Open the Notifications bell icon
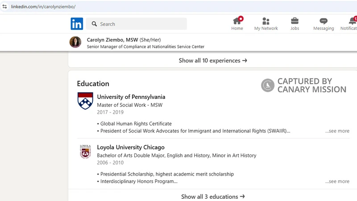This screenshot has width=357, height=201. pos(353,21)
